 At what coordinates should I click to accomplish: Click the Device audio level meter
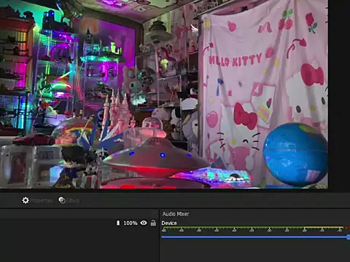point(255,229)
